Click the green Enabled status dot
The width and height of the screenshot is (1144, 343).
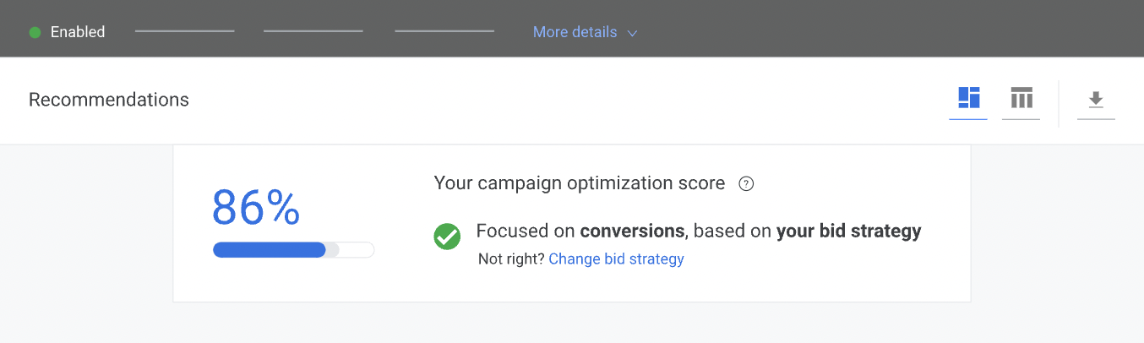[35, 33]
